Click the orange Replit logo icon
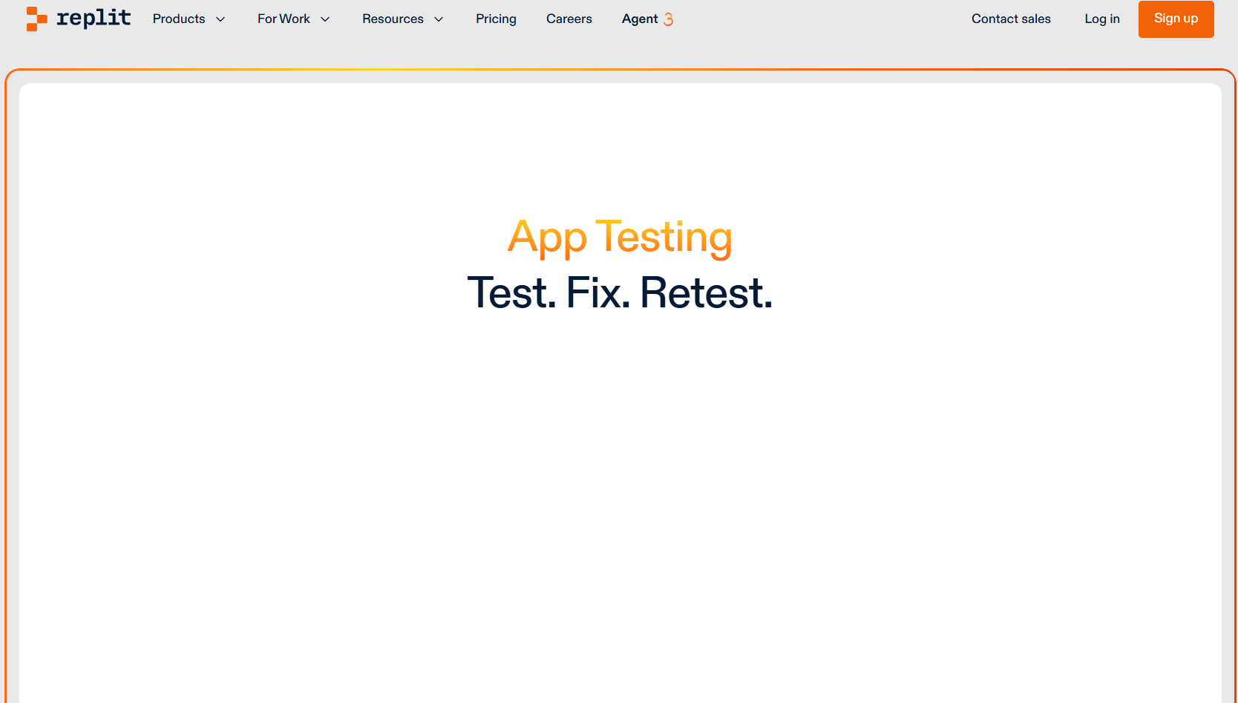This screenshot has width=1238, height=703. 36,19
